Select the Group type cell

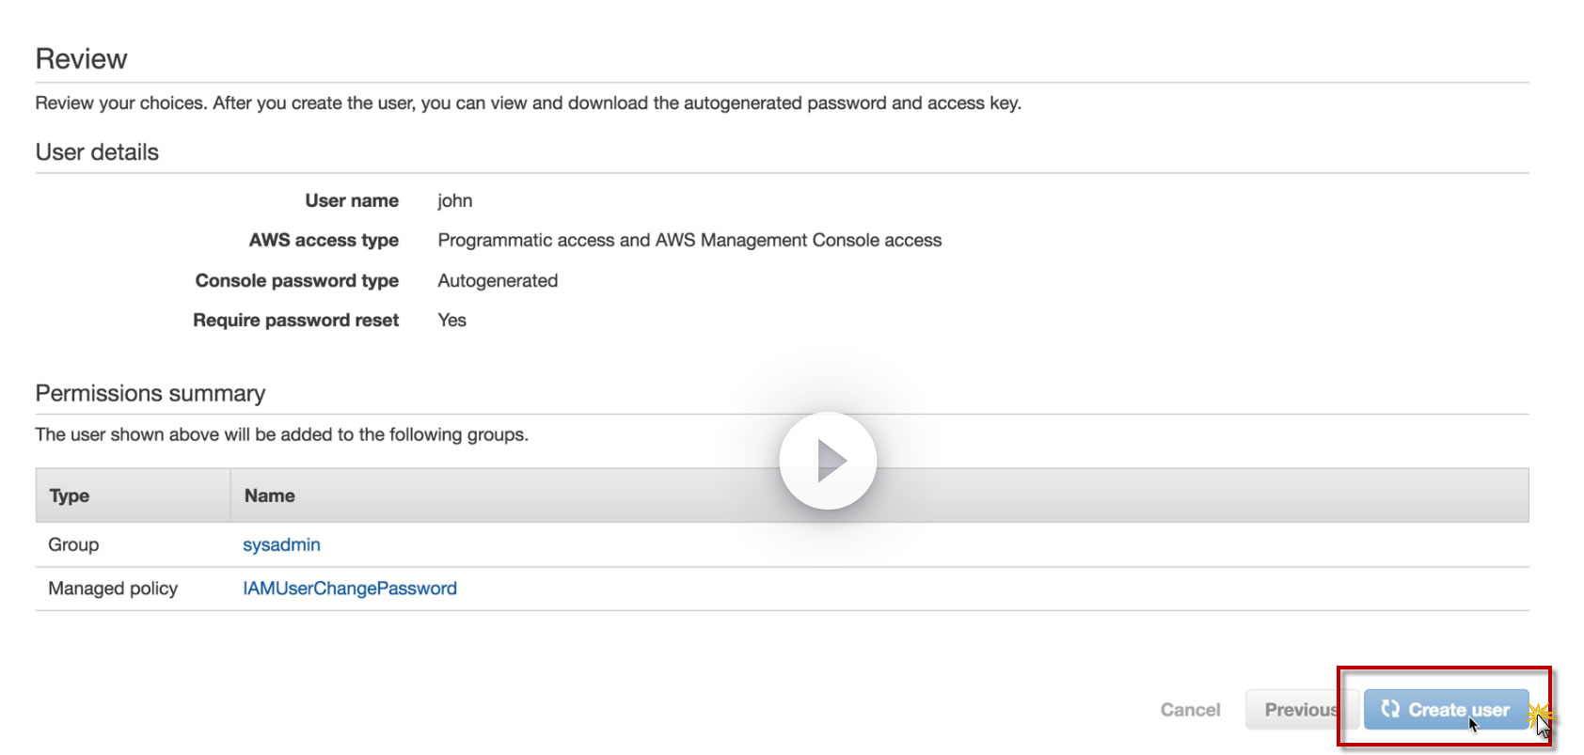(73, 544)
